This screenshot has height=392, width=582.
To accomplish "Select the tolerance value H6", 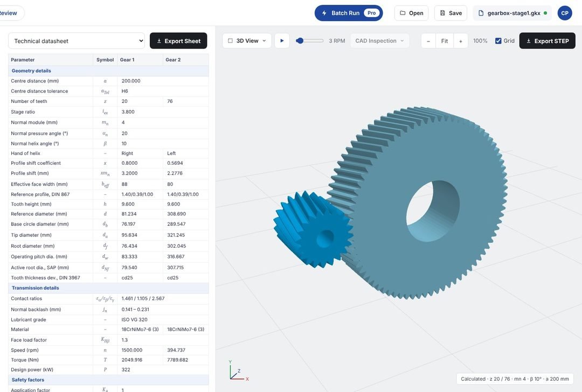I will (x=124, y=91).
